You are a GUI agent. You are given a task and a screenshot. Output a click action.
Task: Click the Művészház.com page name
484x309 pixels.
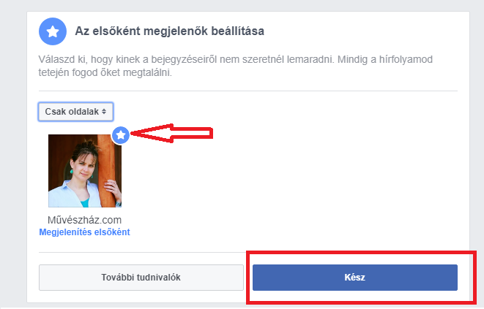pyautogui.click(x=85, y=220)
